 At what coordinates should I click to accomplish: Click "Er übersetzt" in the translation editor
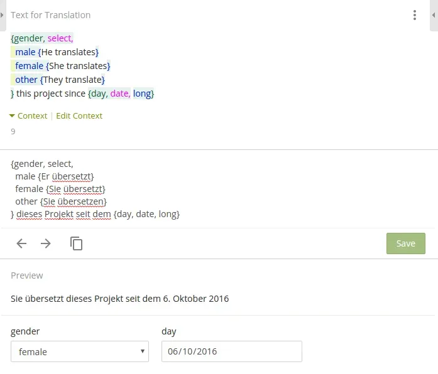pyautogui.click(x=67, y=176)
